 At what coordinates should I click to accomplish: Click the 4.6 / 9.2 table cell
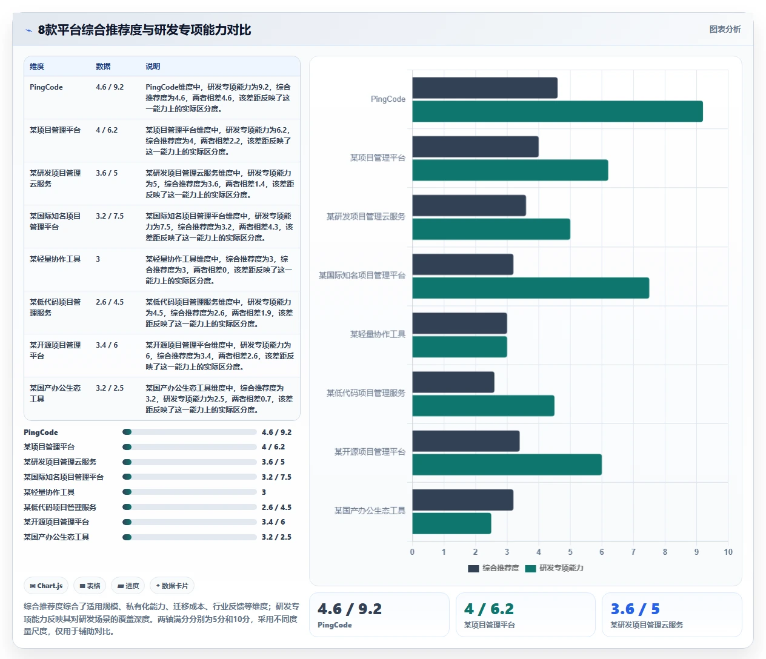(x=110, y=87)
